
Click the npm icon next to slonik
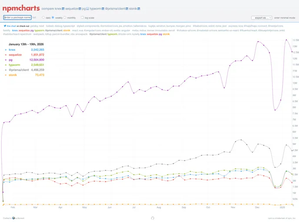pos(139,9)
